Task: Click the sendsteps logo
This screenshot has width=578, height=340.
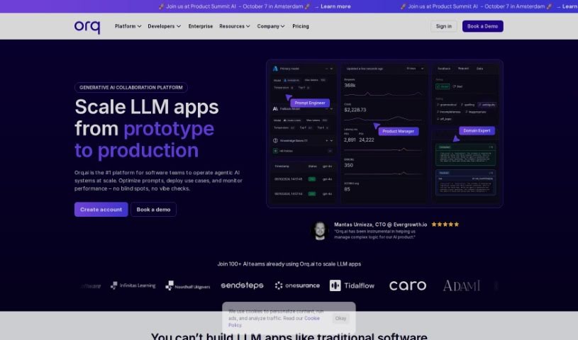Action: (x=242, y=285)
